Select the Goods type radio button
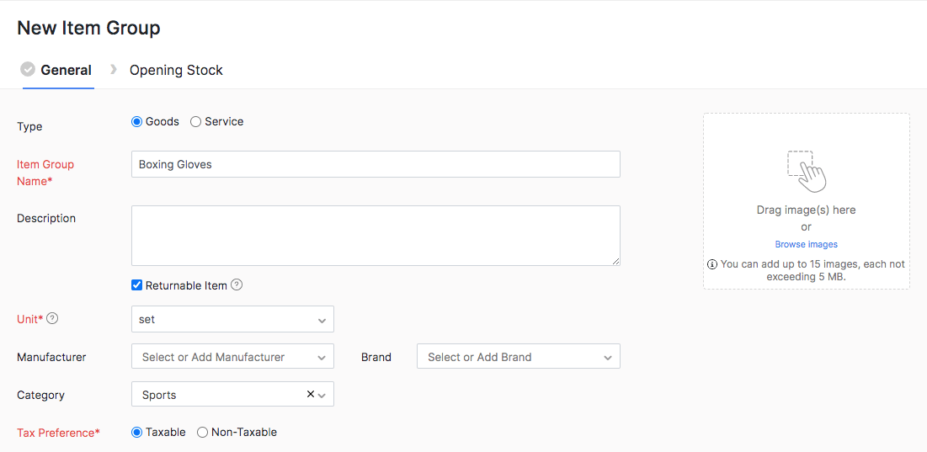Screen dimensions: 927x452 (137, 122)
